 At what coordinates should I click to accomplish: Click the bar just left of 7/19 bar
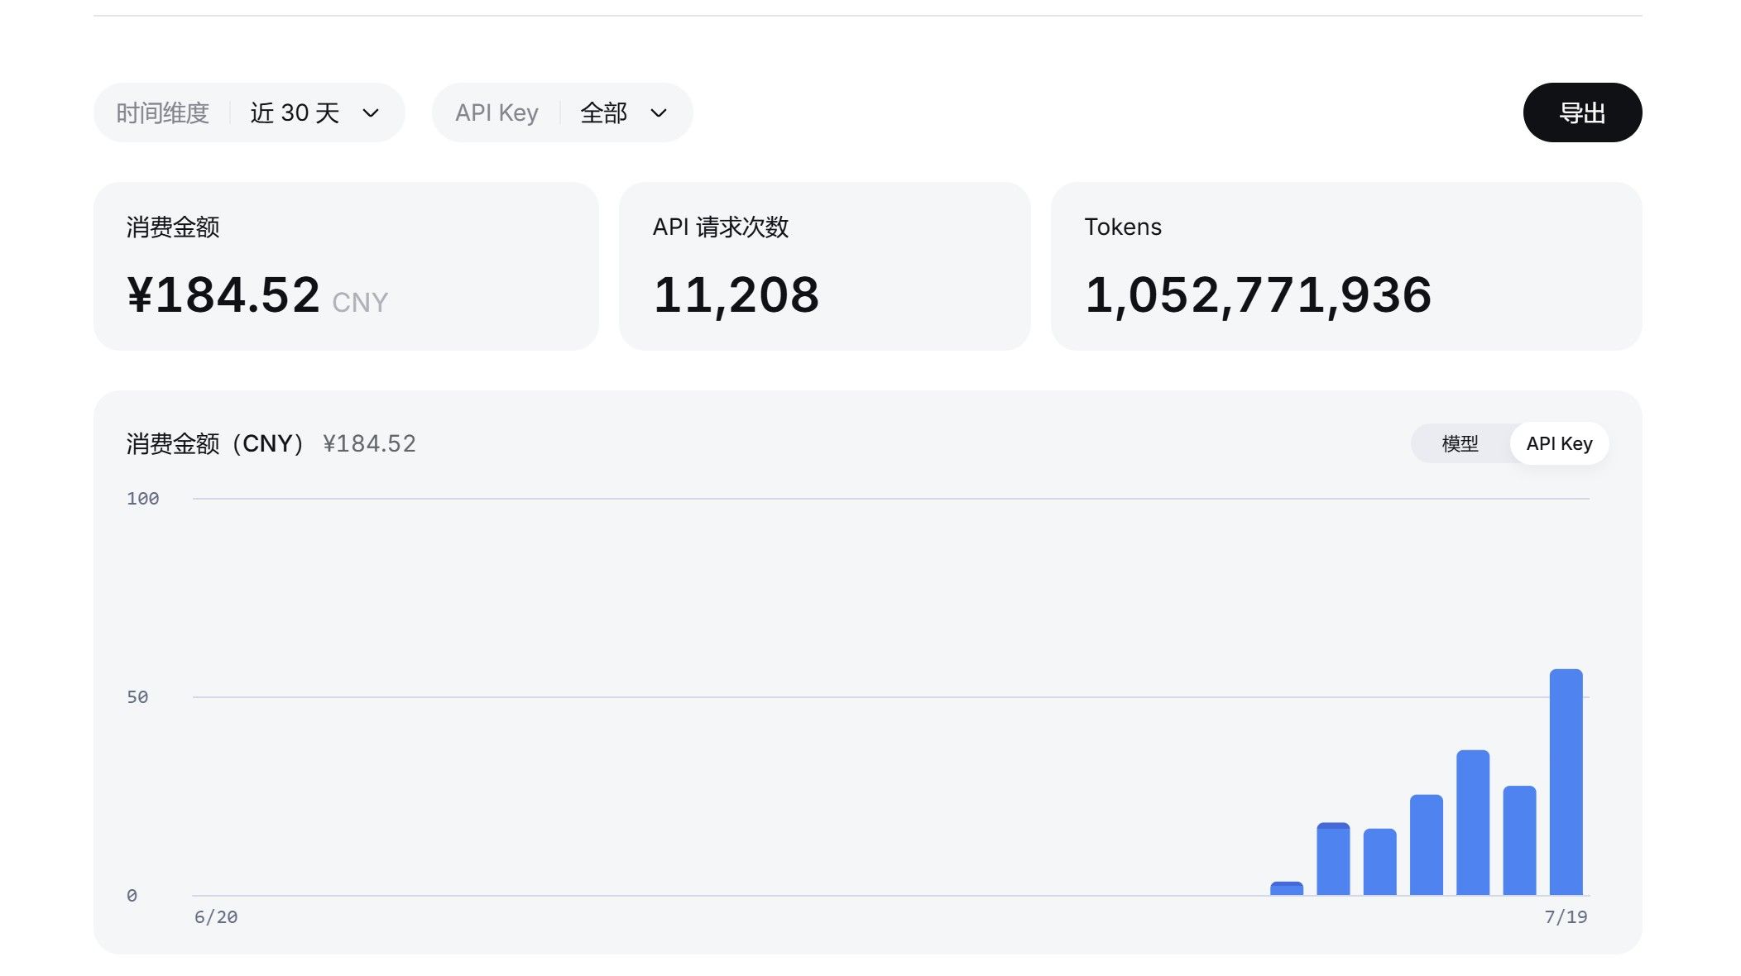tap(1519, 840)
